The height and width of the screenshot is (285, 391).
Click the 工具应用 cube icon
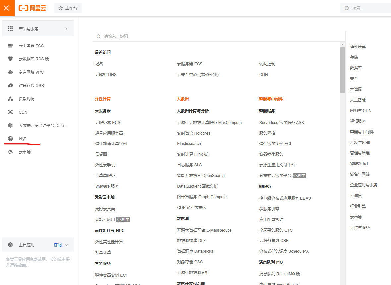pyautogui.click(x=10, y=245)
